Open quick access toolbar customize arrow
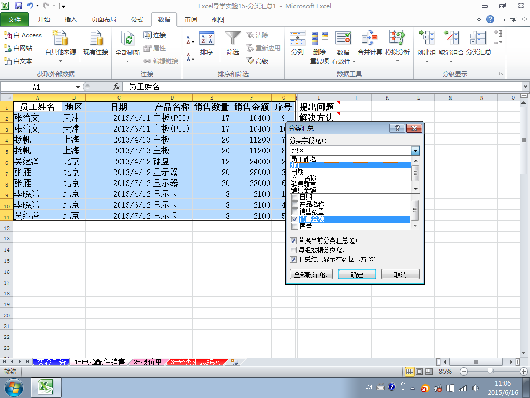This screenshot has width=530, height=398. click(63, 6)
